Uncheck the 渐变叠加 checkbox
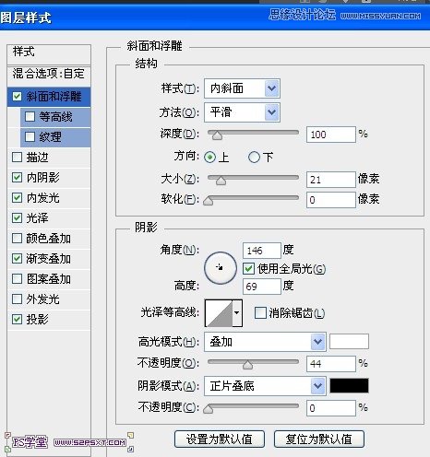Screen dimensions: 430x457 [x=17, y=259]
